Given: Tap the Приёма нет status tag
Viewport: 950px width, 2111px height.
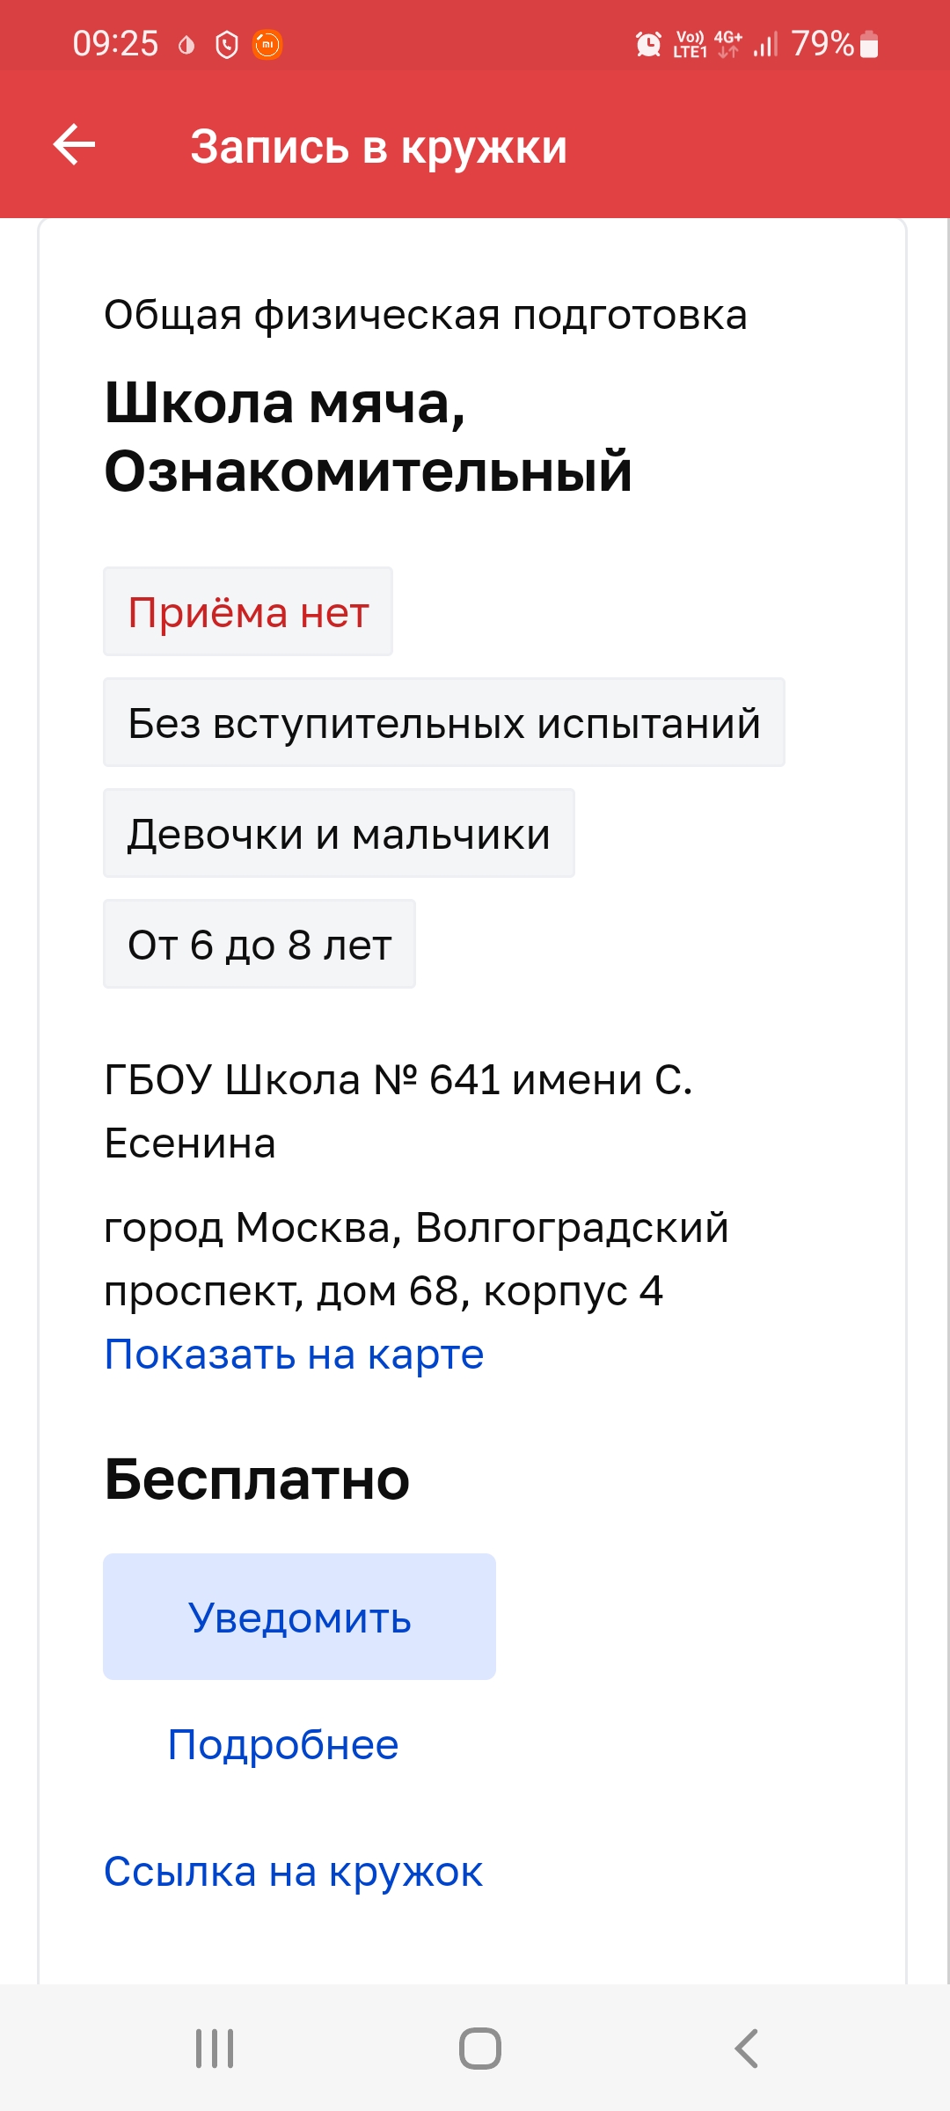Looking at the screenshot, I should pyautogui.click(x=248, y=612).
